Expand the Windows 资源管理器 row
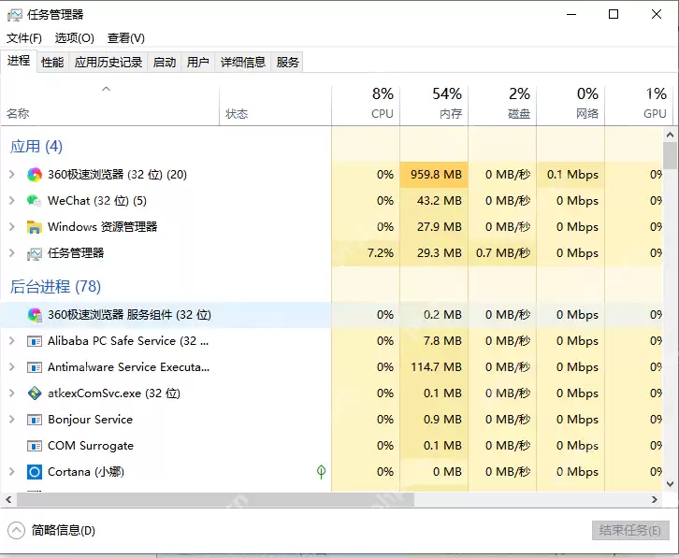This screenshot has height=558, width=679. coord(12,227)
